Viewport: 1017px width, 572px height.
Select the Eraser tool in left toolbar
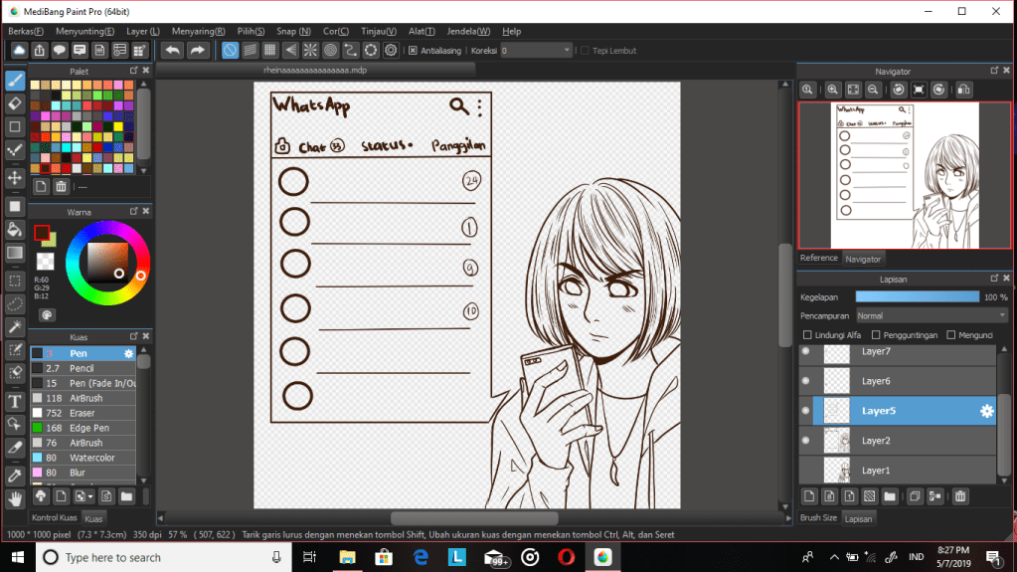(15, 103)
